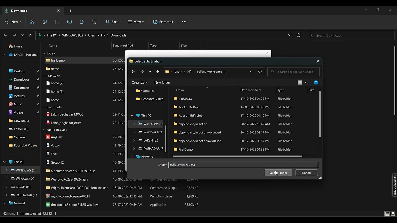Click the Search Downloads field

point(349,35)
